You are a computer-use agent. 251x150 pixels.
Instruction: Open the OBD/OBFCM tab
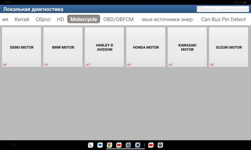118,19
